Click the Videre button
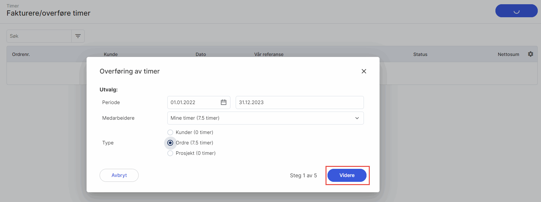Screen dimensions: 541x202 347,175
